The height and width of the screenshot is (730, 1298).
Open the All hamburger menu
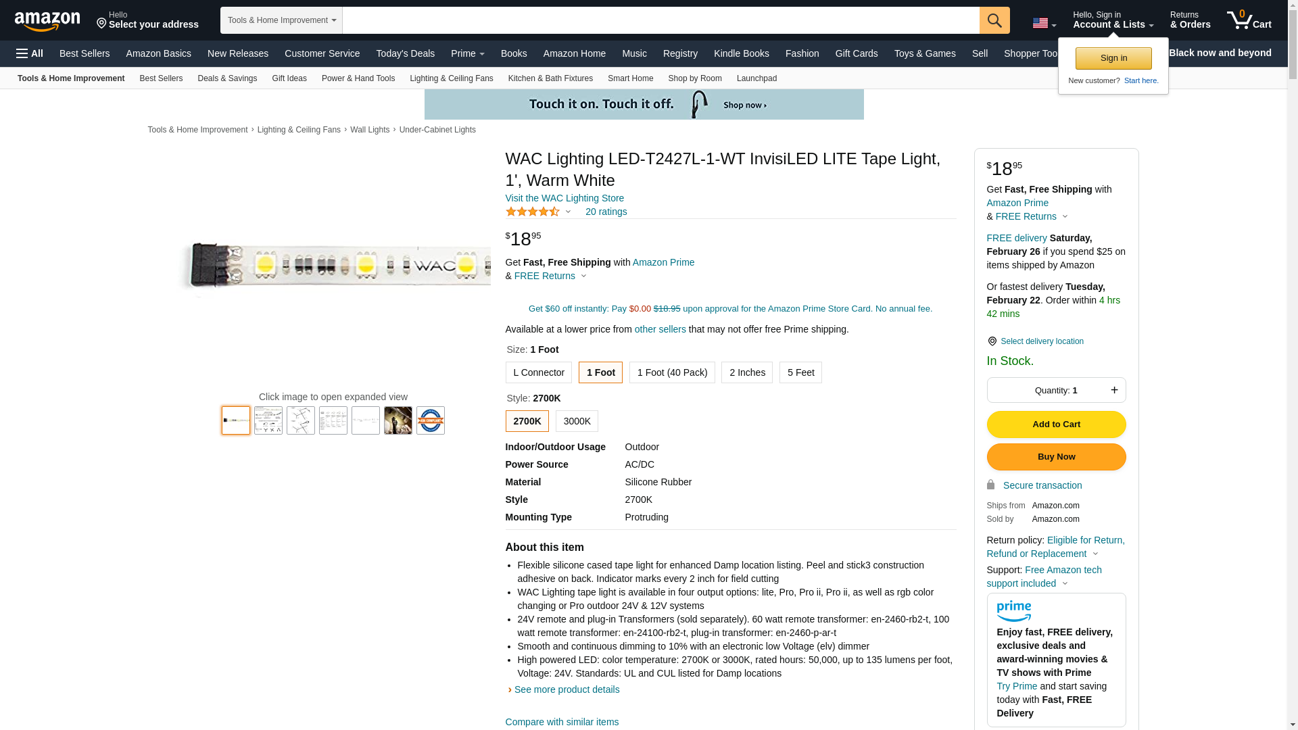(x=30, y=53)
